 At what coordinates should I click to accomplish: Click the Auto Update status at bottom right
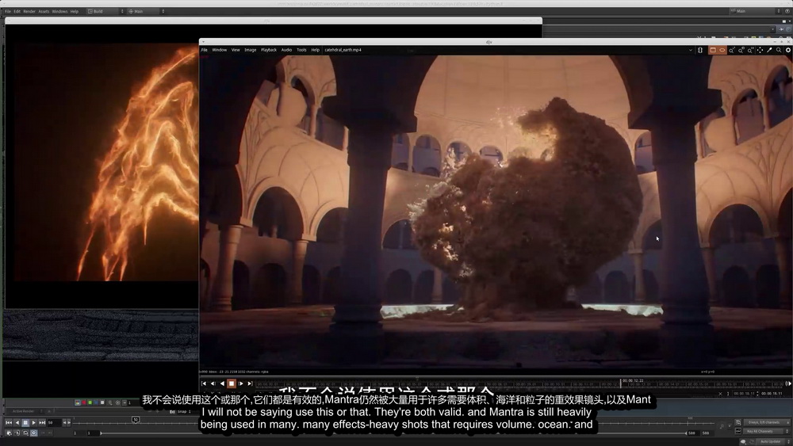pos(771,441)
